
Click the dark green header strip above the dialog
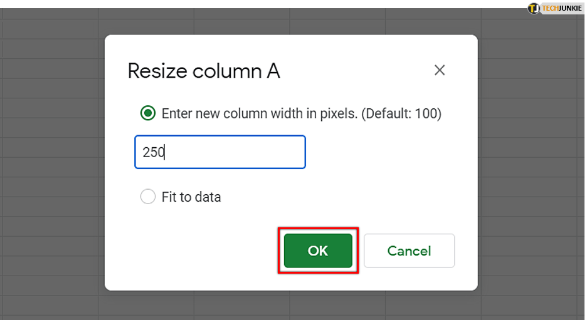(x=251, y=3)
